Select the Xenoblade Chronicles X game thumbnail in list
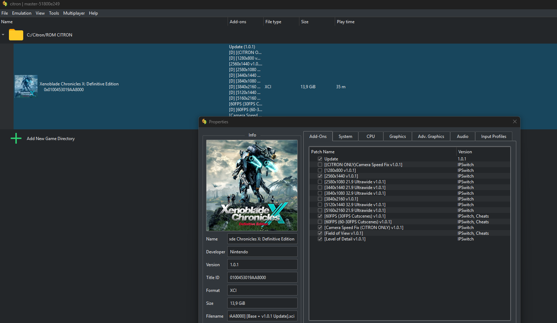This screenshot has width=557, height=323. click(26, 86)
